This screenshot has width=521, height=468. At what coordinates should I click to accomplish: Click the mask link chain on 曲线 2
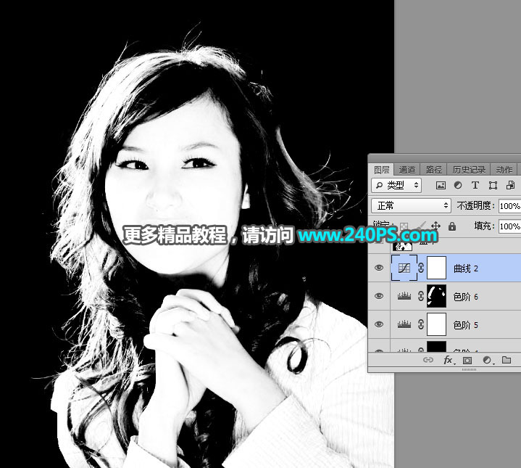pos(421,268)
